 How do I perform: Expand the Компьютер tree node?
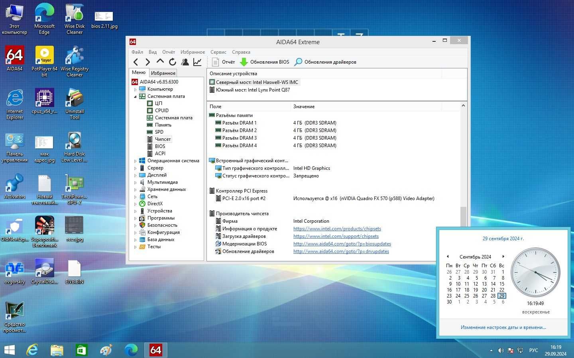(135, 89)
